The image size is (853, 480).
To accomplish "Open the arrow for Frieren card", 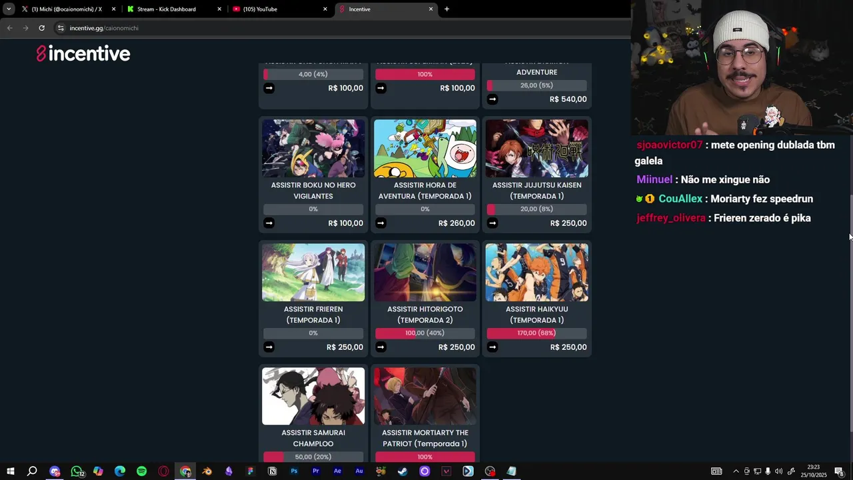I will (x=269, y=347).
